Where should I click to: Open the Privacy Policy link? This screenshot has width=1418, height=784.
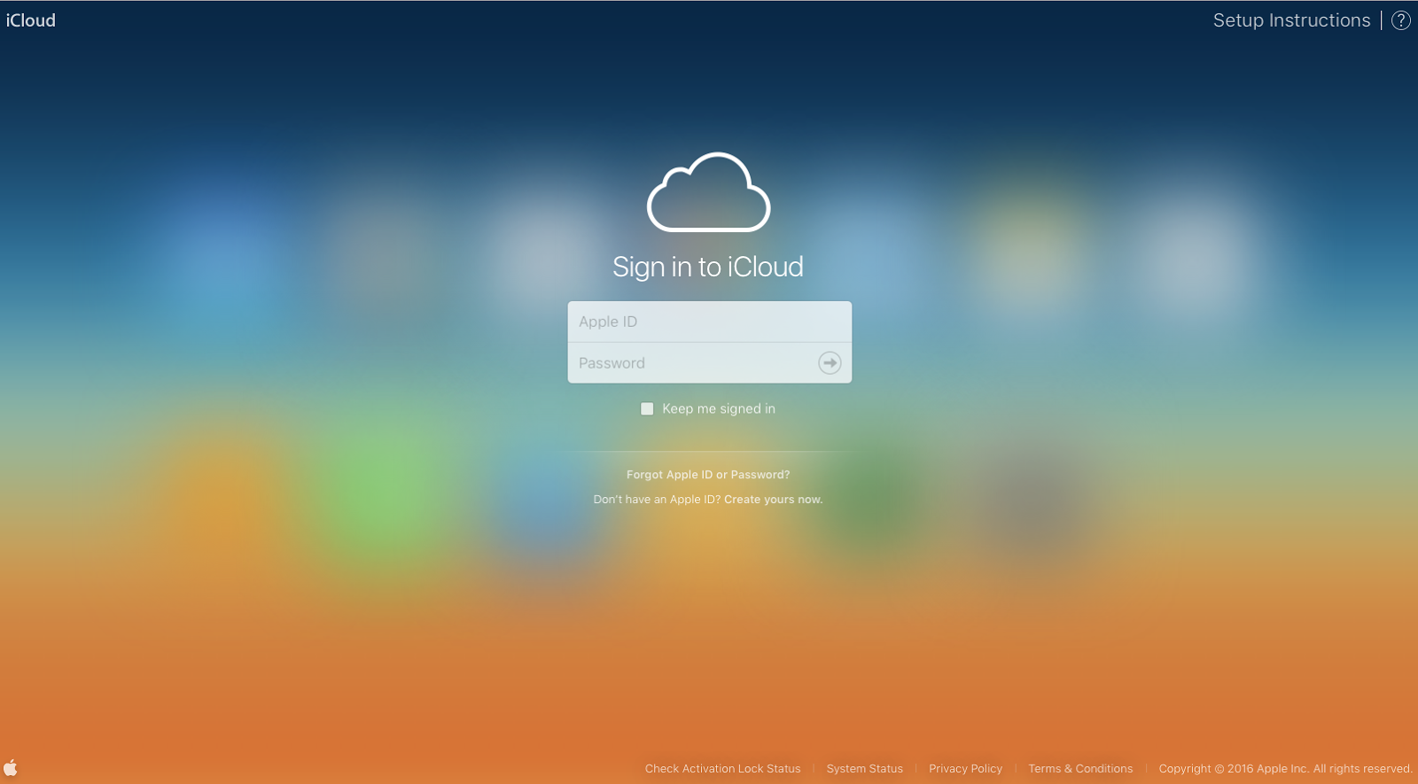tap(965, 769)
